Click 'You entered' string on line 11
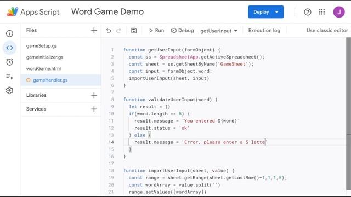The image size is (351, 197). point(199,121)
